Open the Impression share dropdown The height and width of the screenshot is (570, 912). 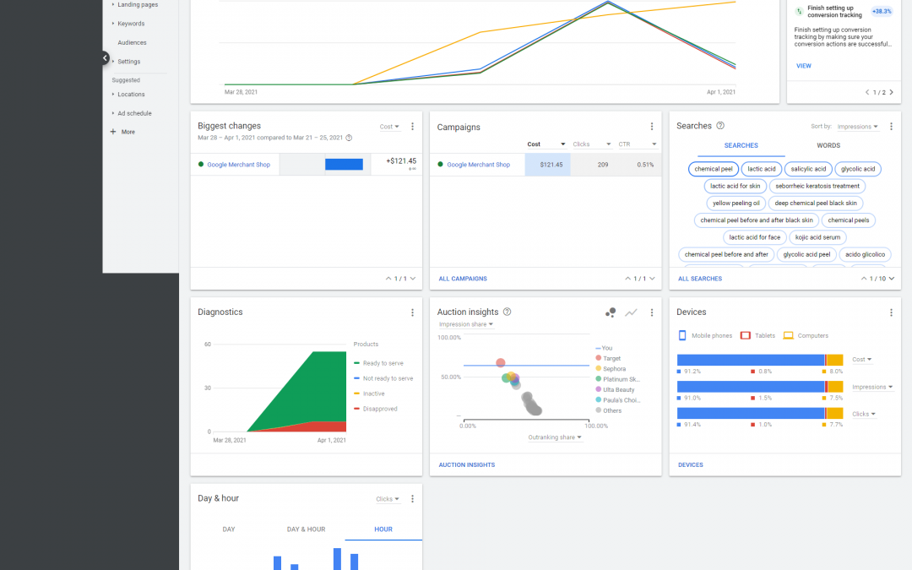[x=465, y=323]
